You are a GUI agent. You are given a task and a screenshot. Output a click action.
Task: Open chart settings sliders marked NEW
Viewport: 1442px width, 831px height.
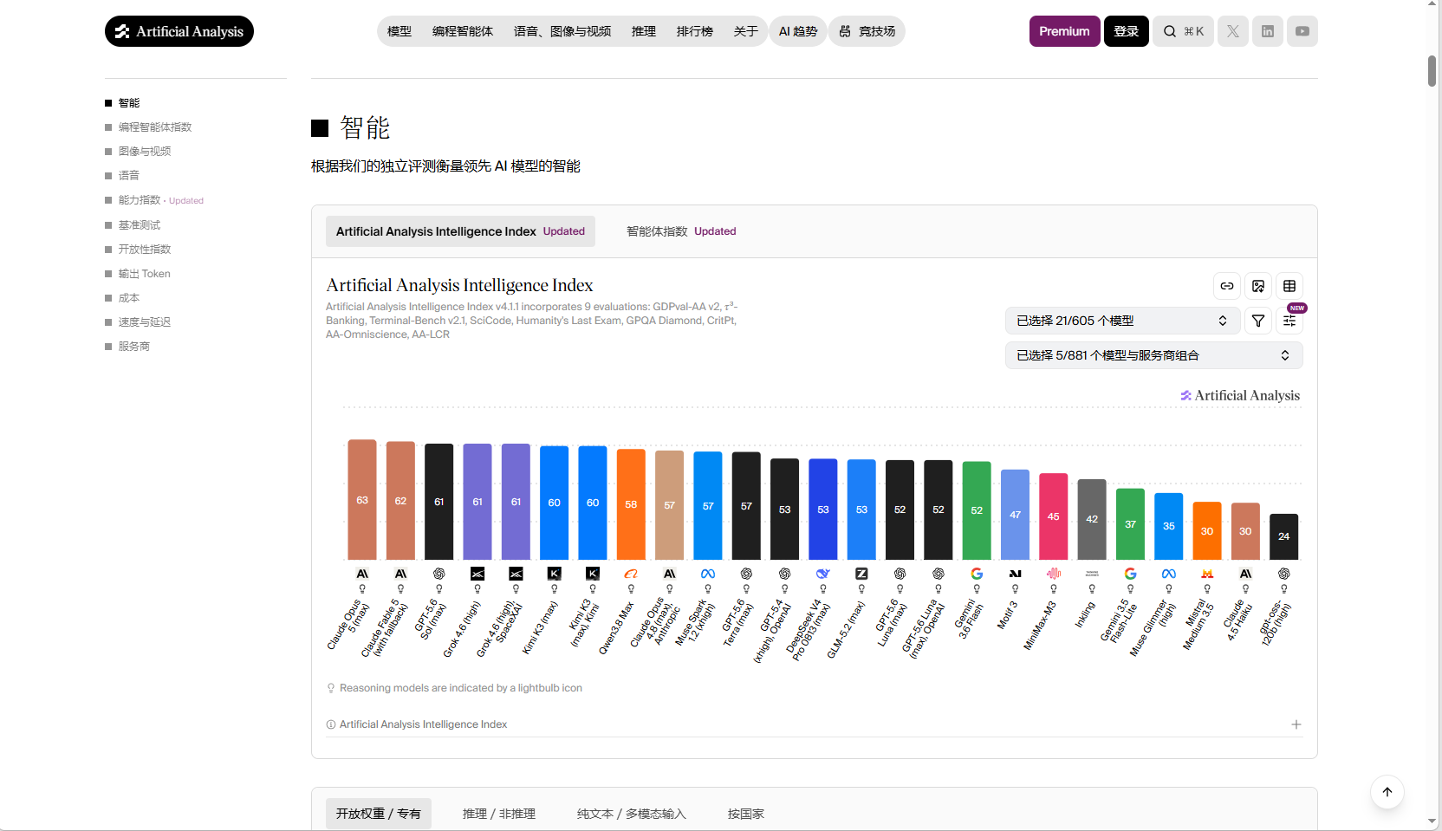[1289, 321]
